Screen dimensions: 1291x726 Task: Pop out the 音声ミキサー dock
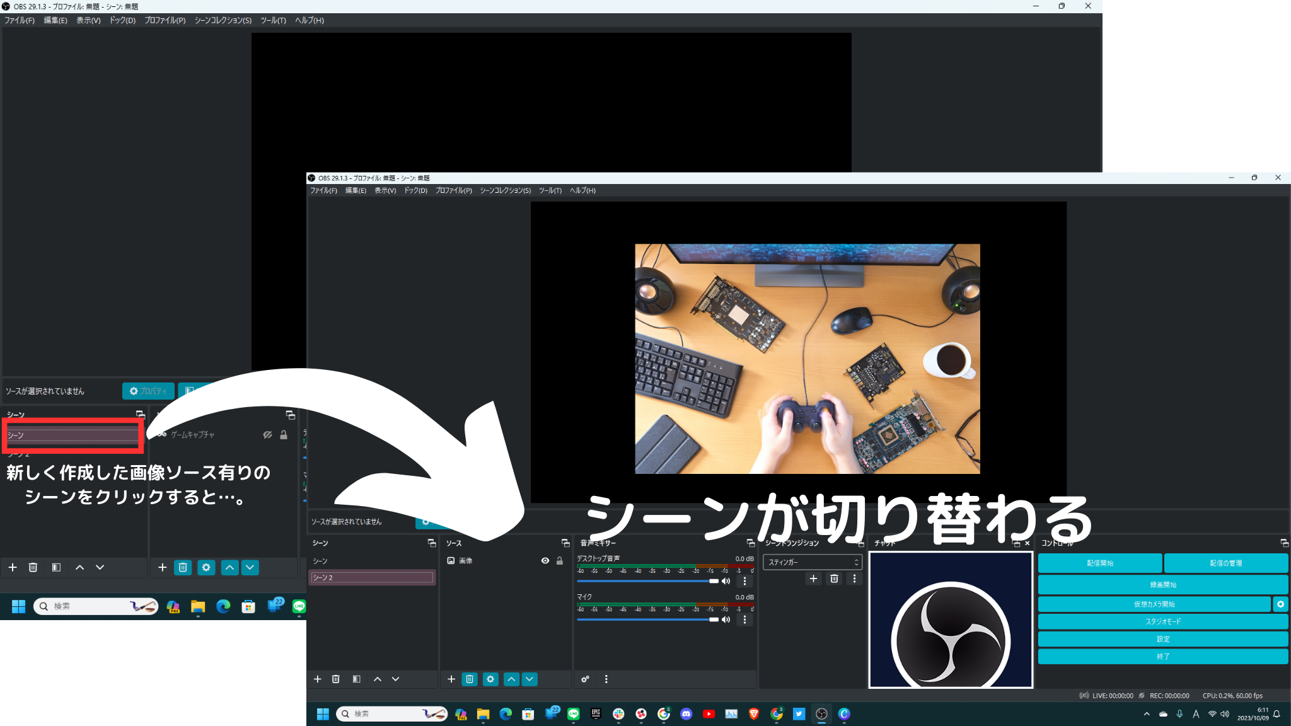click(x=750, y=543)
